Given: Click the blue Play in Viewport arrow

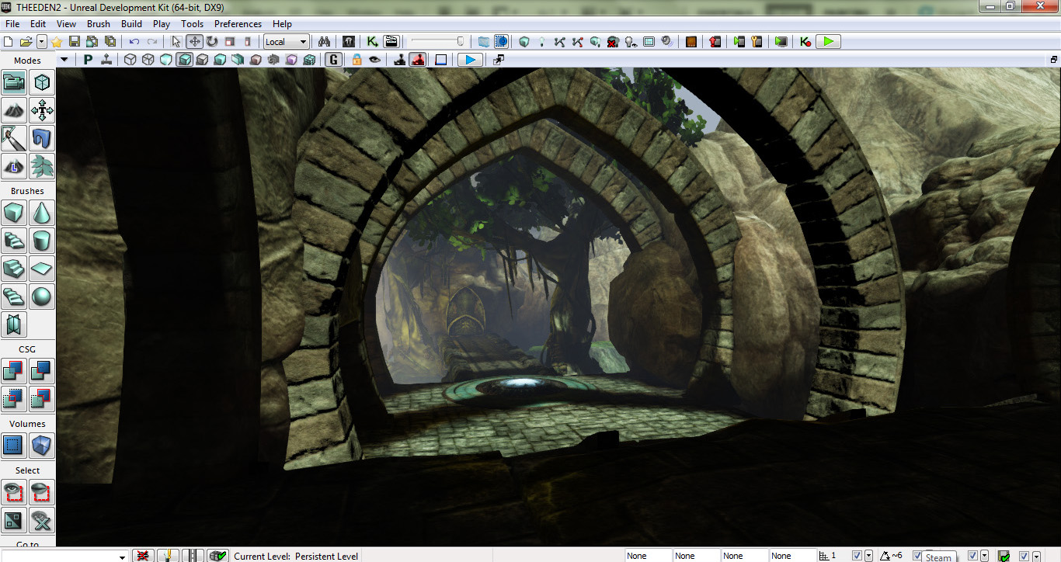Looking at the screenshot, I should point(470,60).
